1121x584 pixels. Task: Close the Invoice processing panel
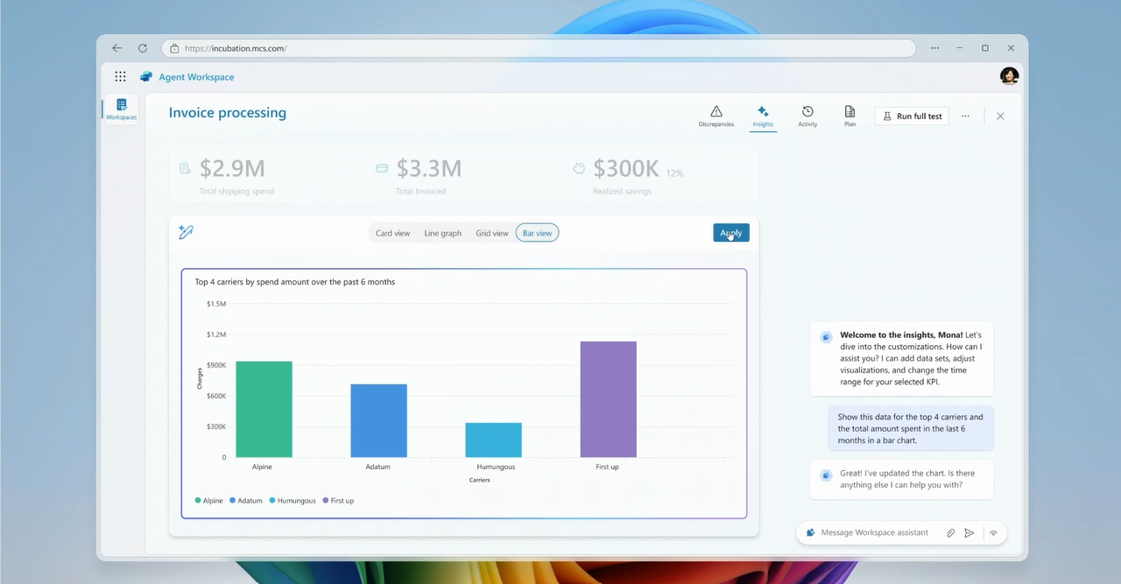click(1001, 116)
